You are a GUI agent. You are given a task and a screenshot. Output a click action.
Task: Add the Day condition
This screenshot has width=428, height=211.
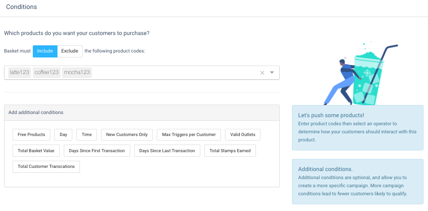63,135
